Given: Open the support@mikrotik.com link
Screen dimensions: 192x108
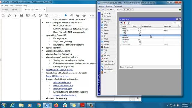Looking at the screenshot, I should 64,95.
